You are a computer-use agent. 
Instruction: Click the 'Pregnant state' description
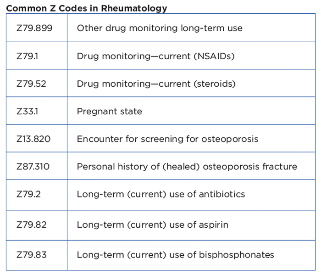(109, 111)
